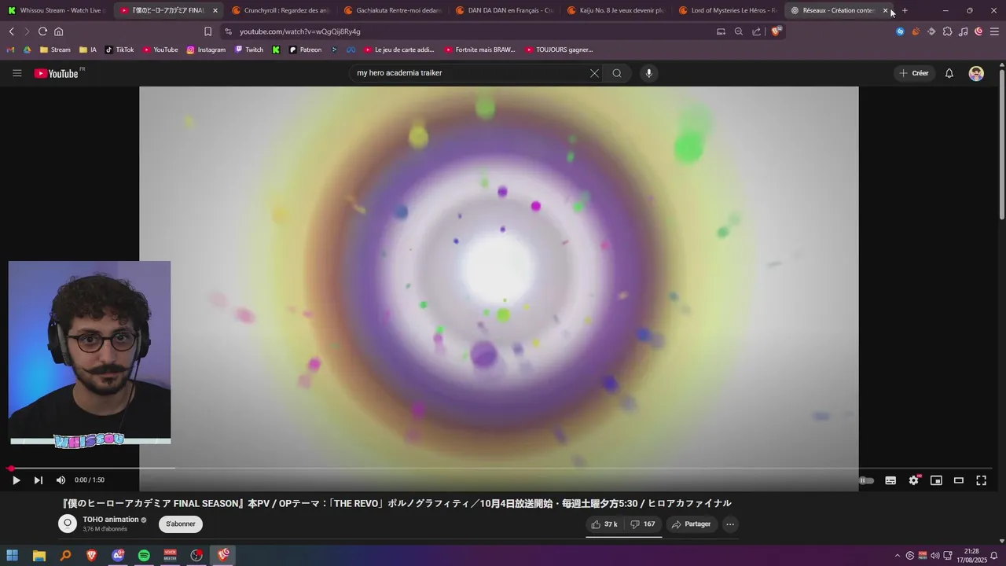Open more actions ellipsis menu
Screen dimensions: 1006x566
[x=730, y=524]
